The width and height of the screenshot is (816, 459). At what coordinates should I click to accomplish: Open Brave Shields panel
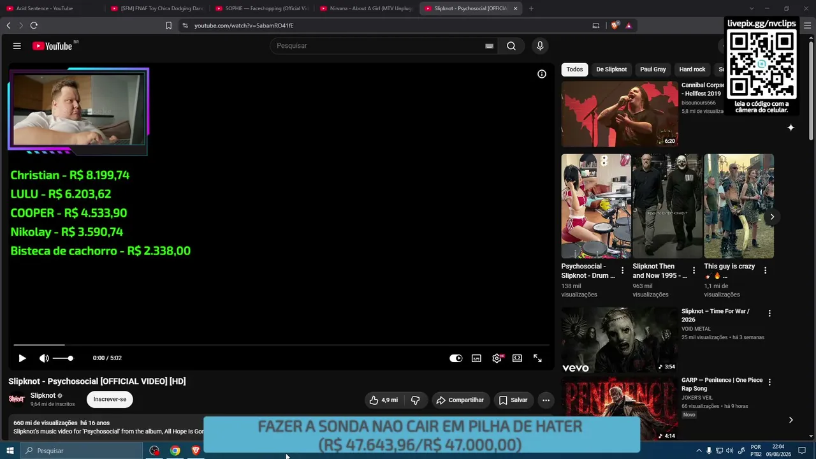615,25
